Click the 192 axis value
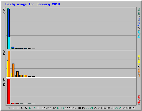Screen dimensions: 142x111 coord(4,53)
